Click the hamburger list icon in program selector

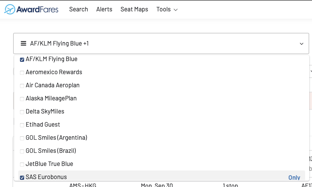click(x=23, y=43)
